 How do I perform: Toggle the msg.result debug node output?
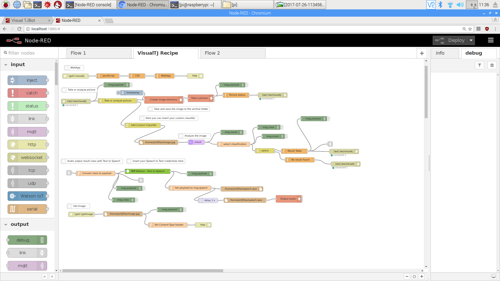pos(245,132)
